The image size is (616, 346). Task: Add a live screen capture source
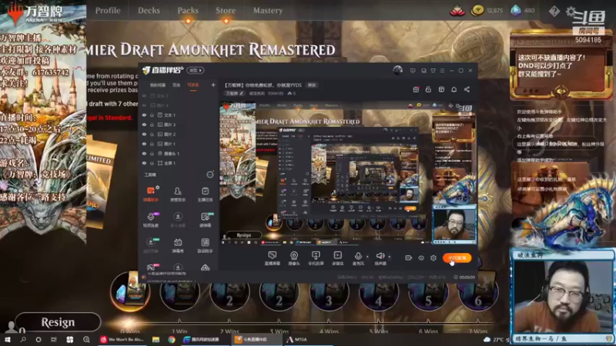click(x=272, y=258)
